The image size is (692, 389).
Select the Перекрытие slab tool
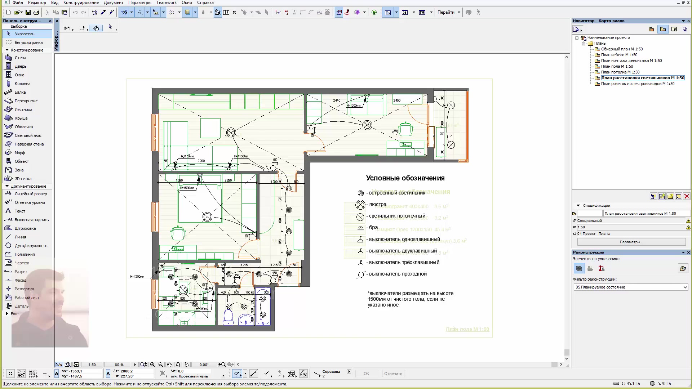27,101
